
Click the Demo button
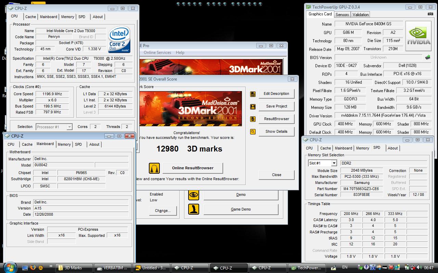click(241, 195)
